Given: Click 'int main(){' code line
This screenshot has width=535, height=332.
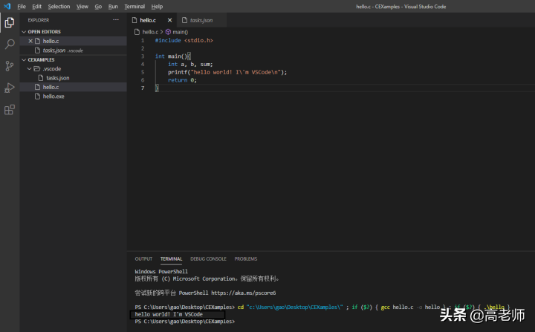Looking at the screenshot, I should click(173, 56).
